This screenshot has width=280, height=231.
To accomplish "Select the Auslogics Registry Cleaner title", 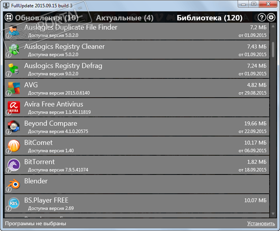I will [x=64, y=47].
